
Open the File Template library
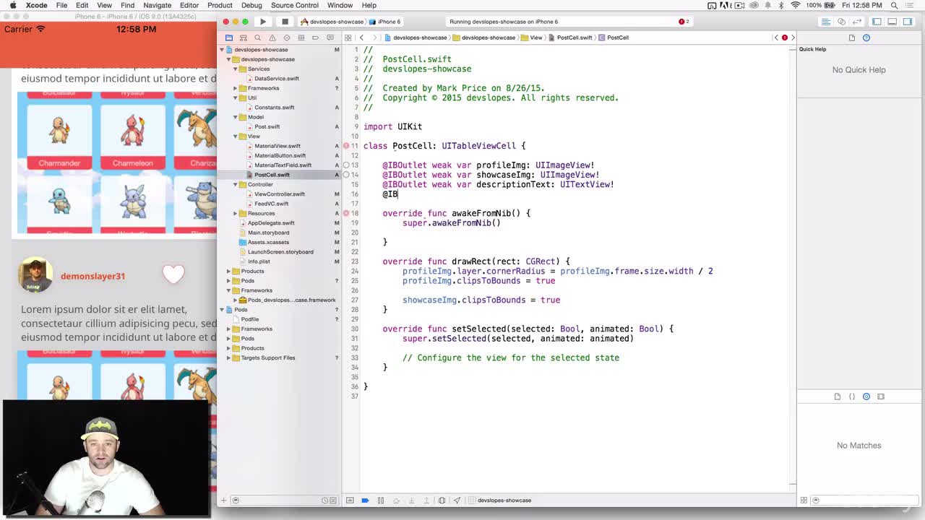tap(838, 396)
